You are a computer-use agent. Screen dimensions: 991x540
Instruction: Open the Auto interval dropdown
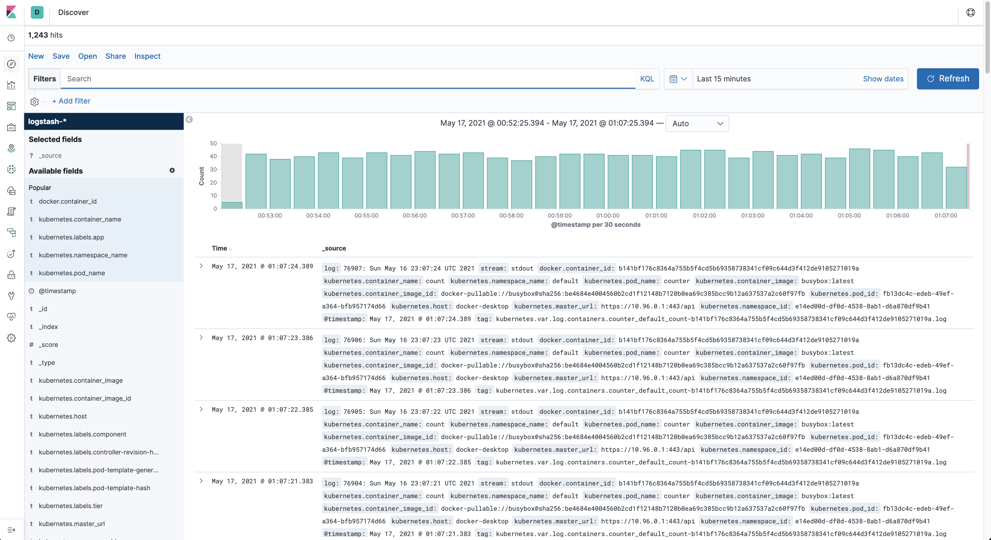pyautogui.click(x=697, y=124)
